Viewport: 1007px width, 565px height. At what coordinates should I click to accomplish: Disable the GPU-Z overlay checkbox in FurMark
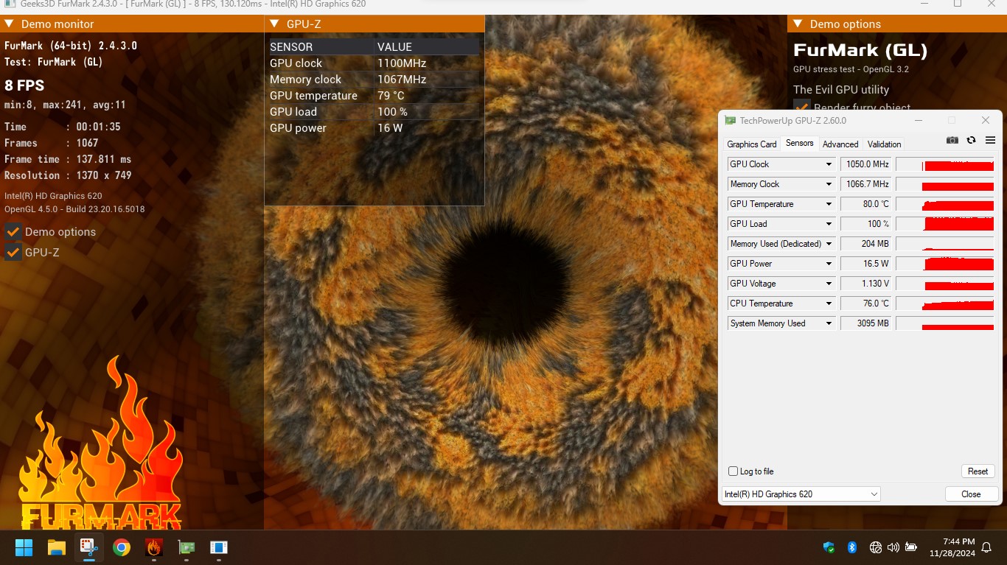[13, 253]
